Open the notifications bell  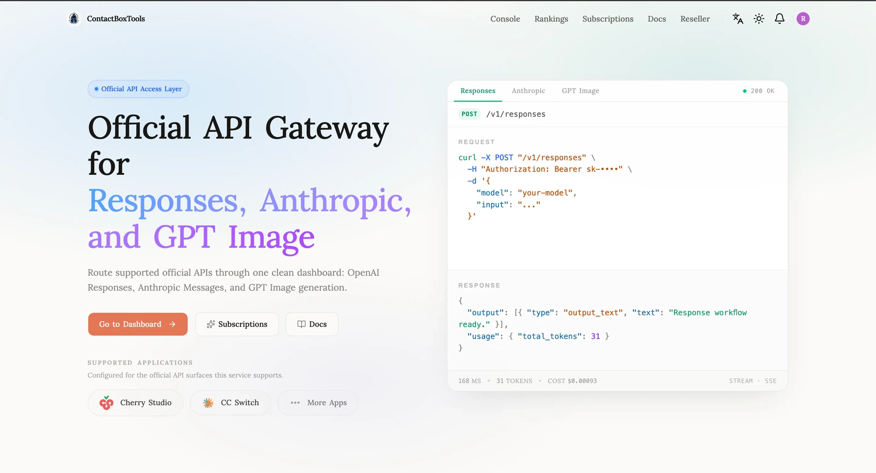click(780, 18)
